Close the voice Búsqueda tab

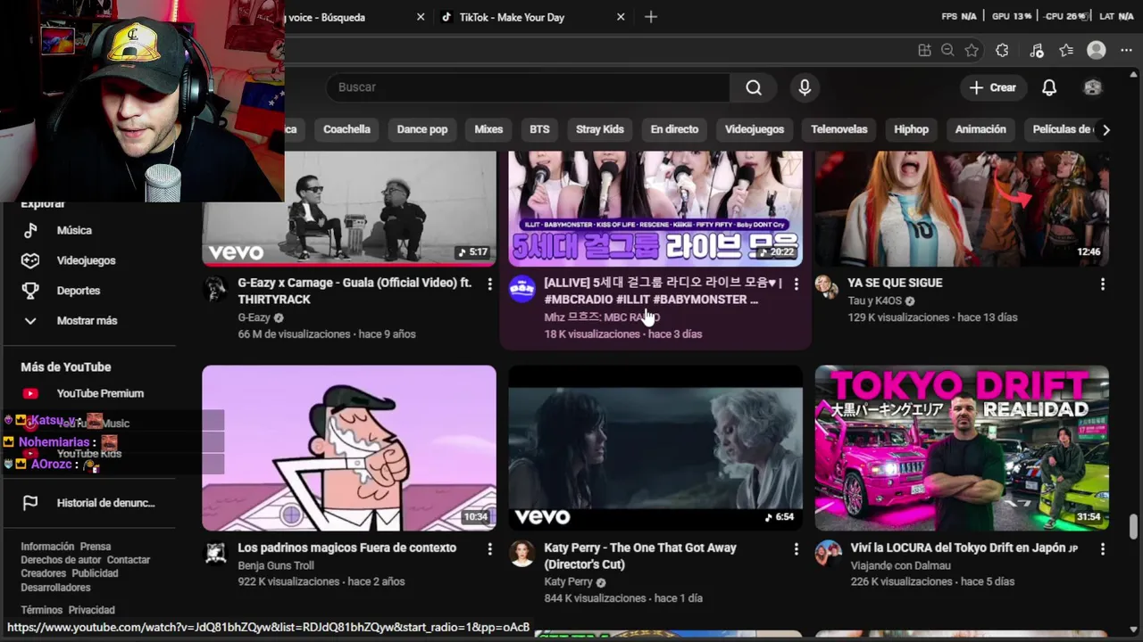(421, 17)
